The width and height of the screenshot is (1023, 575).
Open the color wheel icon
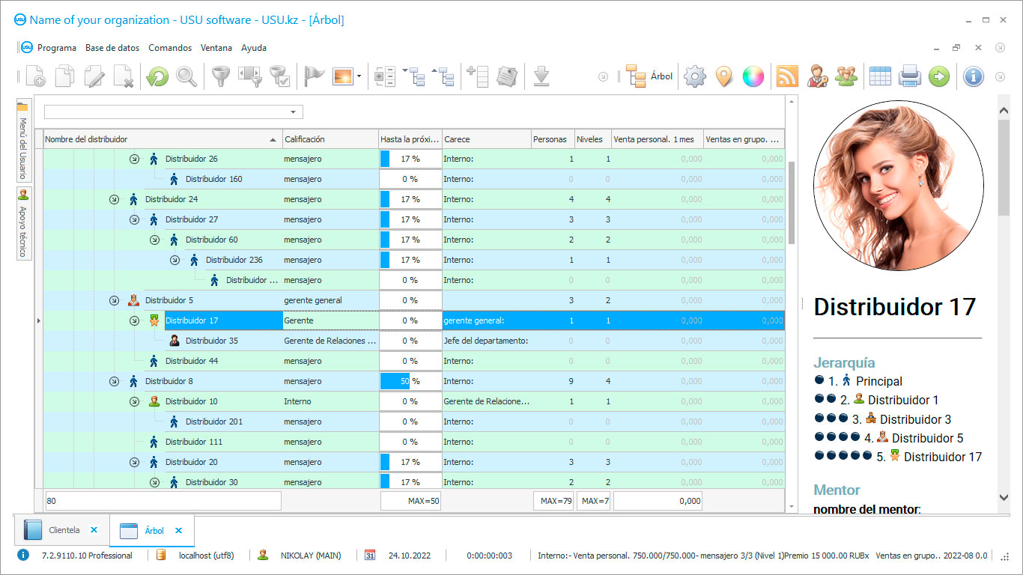753,76
